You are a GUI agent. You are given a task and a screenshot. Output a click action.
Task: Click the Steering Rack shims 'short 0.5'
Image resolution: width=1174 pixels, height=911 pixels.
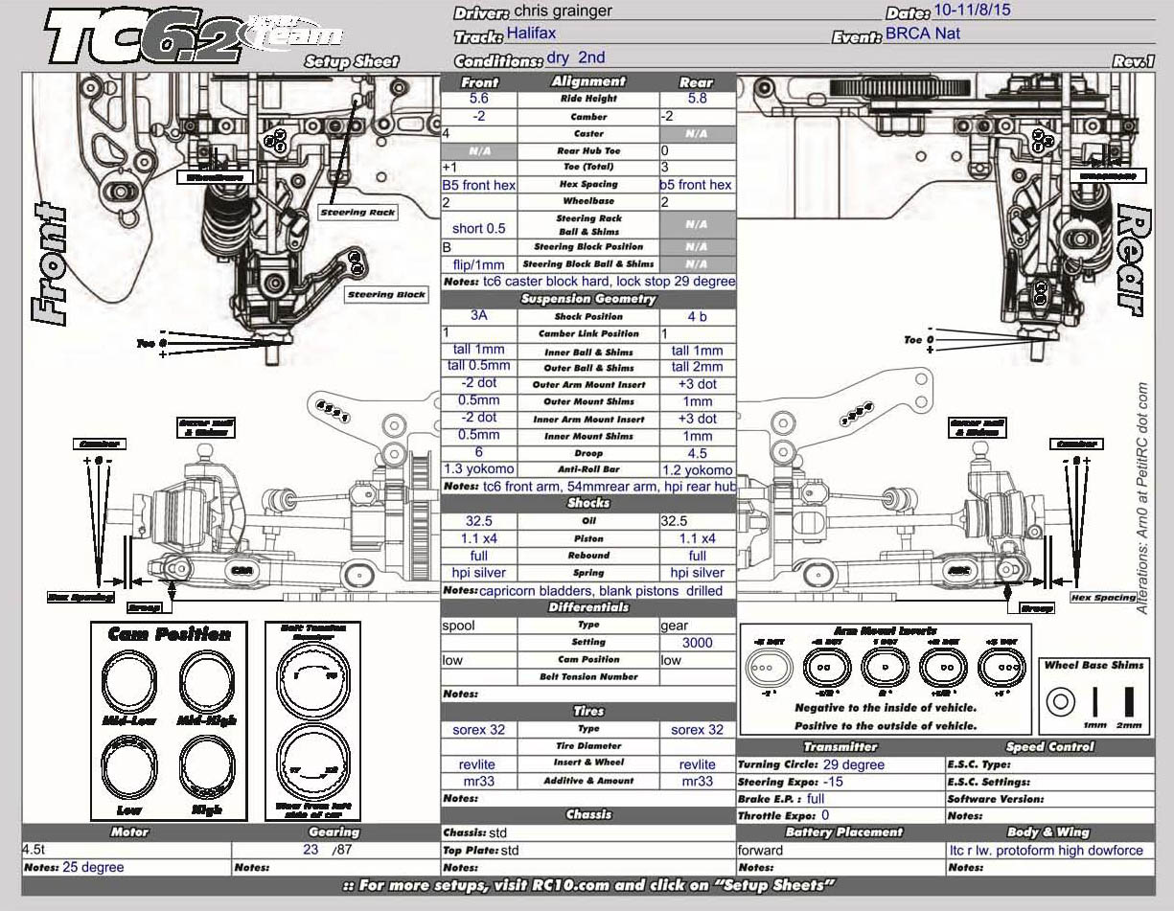click(x=479, y=228)
